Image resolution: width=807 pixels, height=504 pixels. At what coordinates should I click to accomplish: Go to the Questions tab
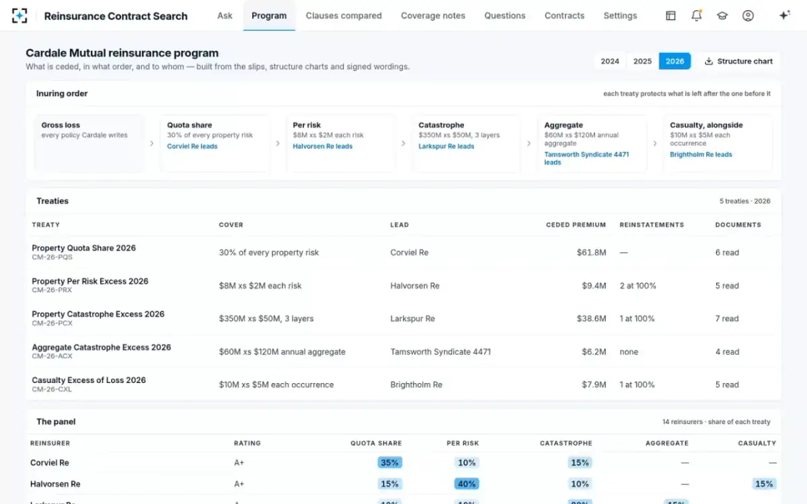[x=505, y=15]
